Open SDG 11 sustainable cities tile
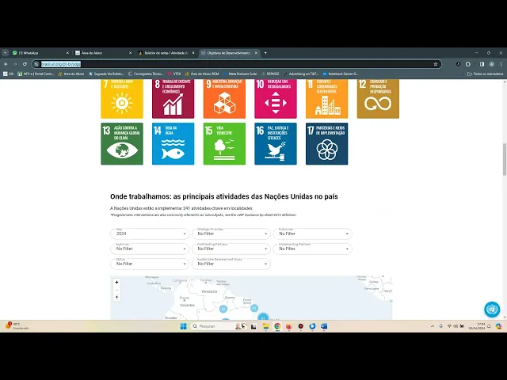The width and height of the screenshot is (507, 380). (x=327, y=99)
